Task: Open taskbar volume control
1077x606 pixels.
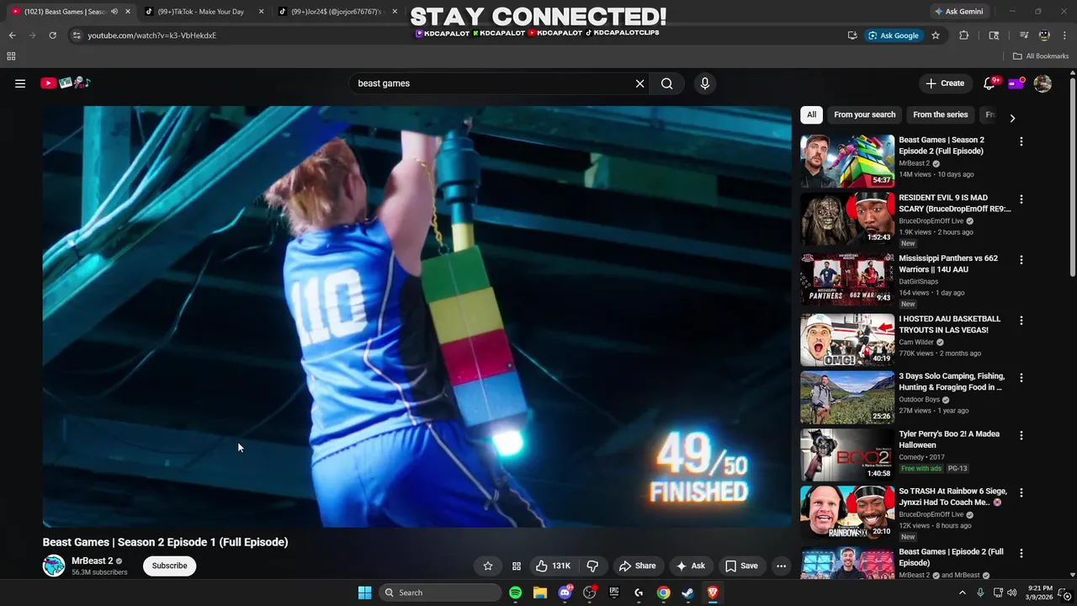Action: 1011,593
